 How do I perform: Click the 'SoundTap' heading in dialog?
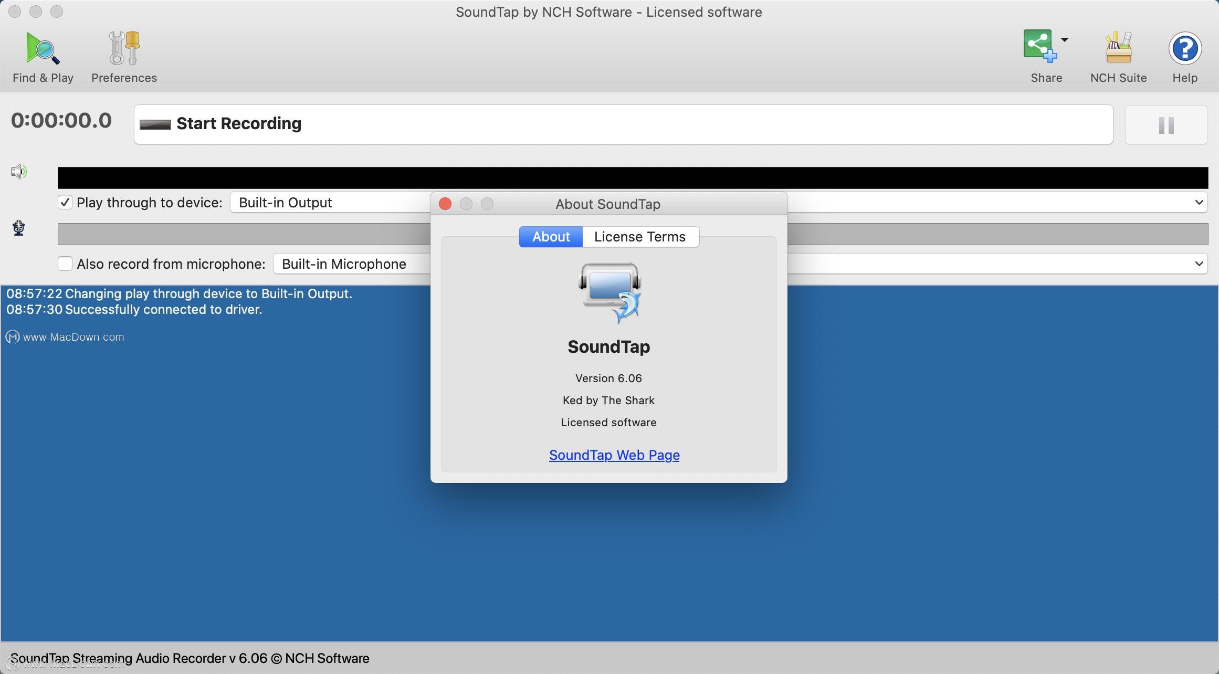point(608,346)
